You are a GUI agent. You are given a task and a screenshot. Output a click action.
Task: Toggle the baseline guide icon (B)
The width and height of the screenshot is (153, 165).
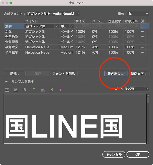click(25, 90)
